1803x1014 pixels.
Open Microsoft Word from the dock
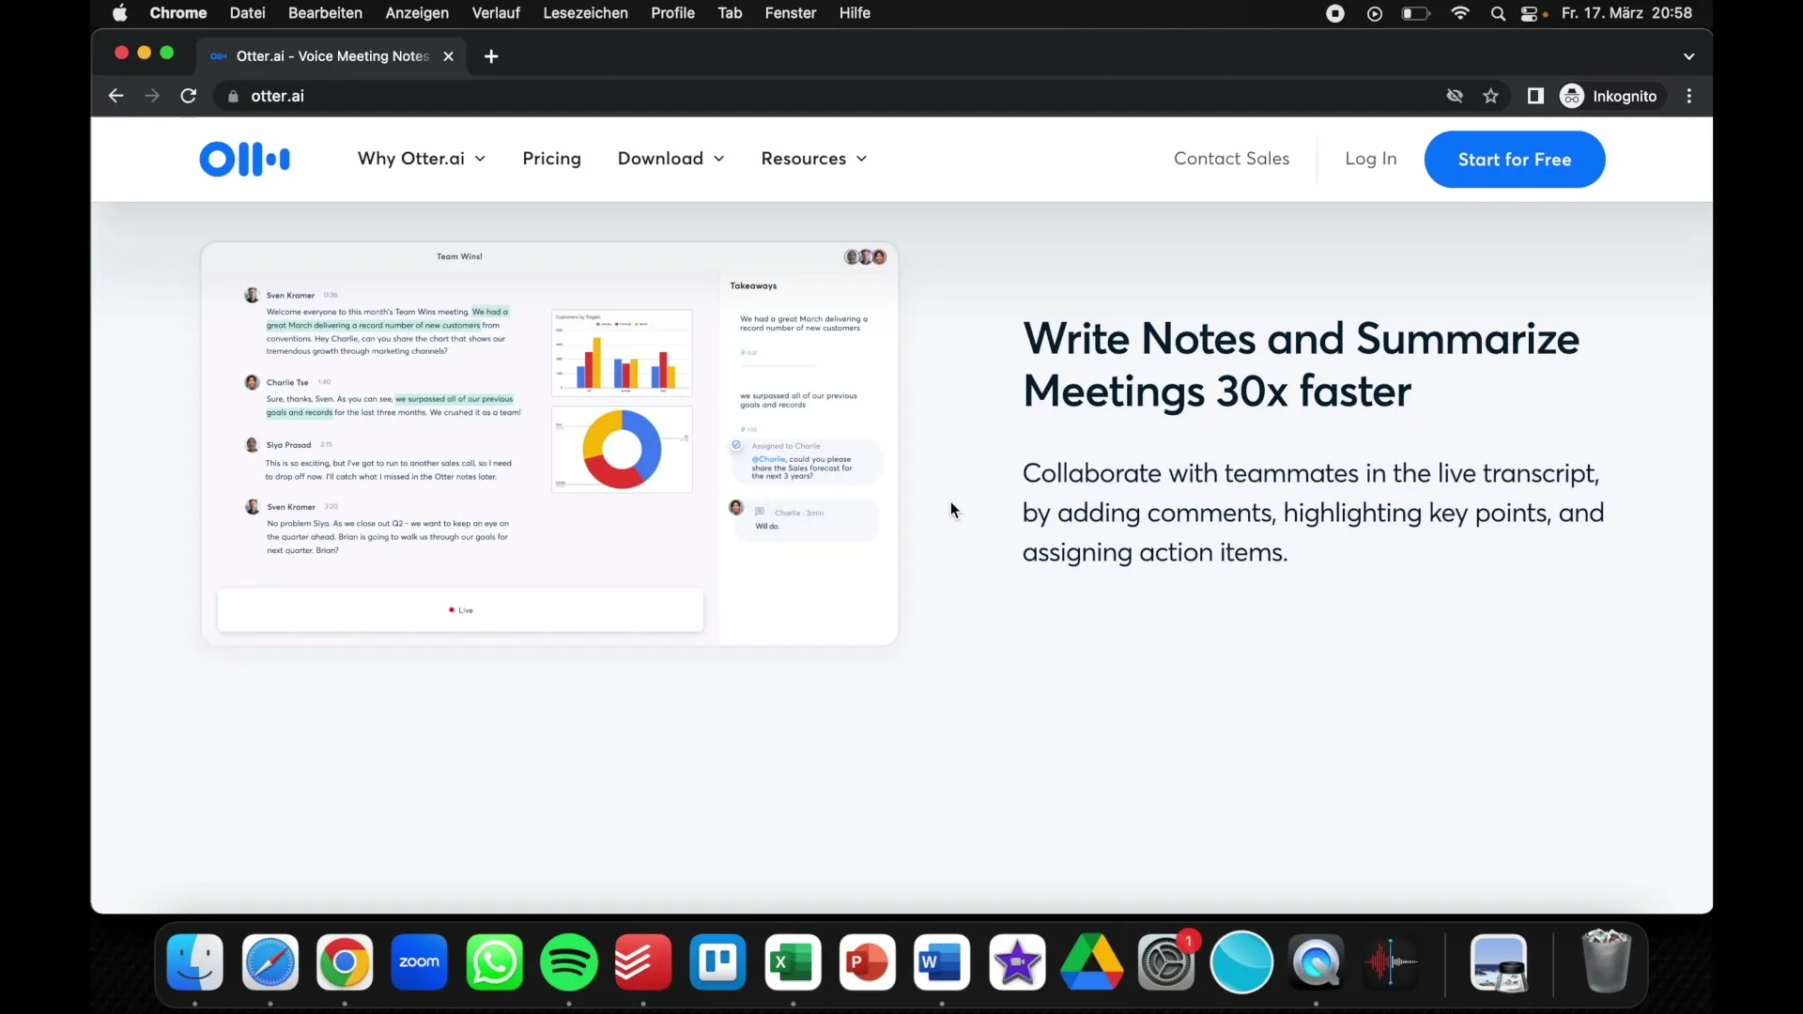(943, 962)
